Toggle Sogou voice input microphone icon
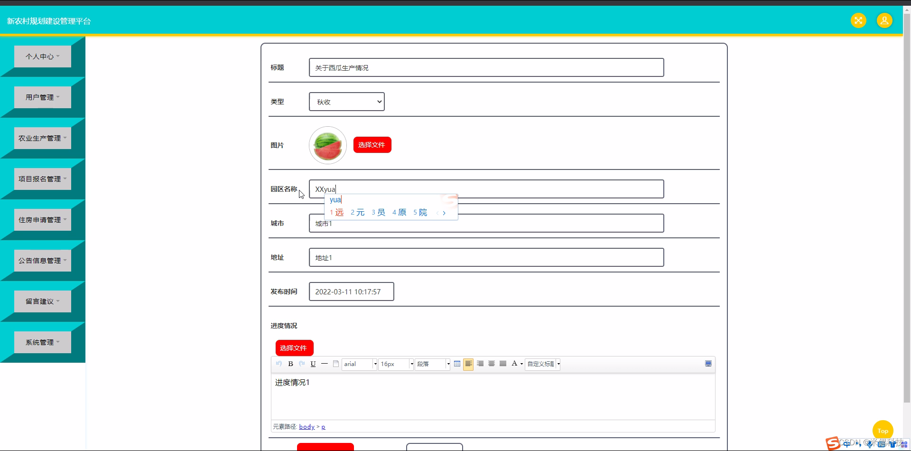Viewport: 911px width, 451px height. [869, 444]
